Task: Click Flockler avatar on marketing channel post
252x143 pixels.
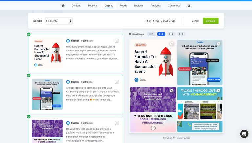Action: coord(68,123)
